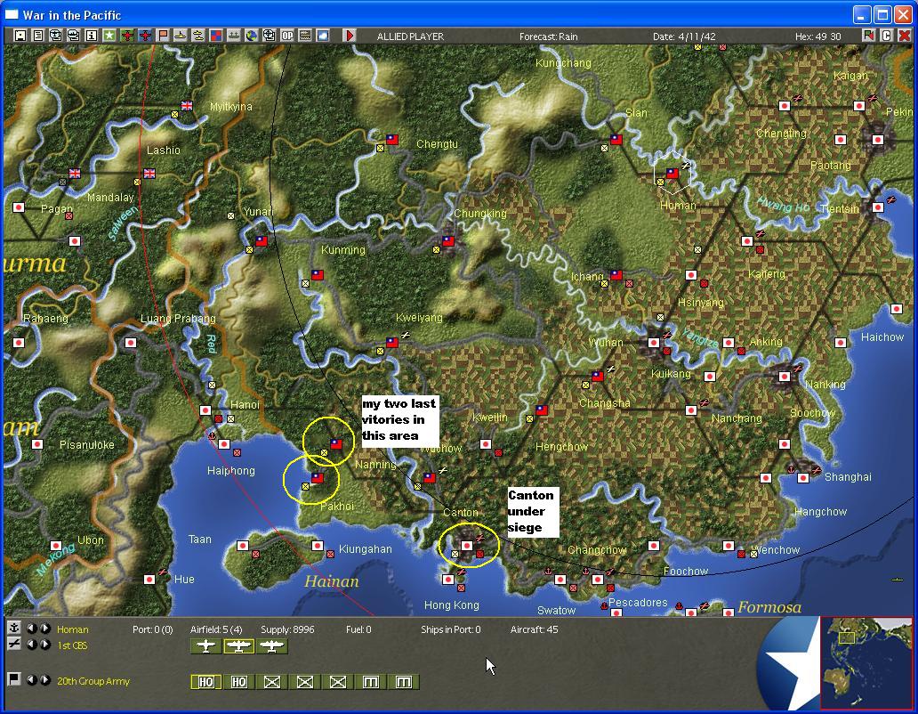Go to next base using right arrow by Homan
The width and height of the screenshot is (918, 714).
(45, 629)
